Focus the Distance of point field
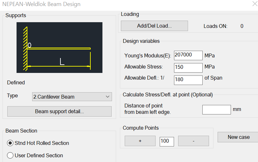This screenshot has width=258, height=162. pyautogui.click(x=217, y=110)
